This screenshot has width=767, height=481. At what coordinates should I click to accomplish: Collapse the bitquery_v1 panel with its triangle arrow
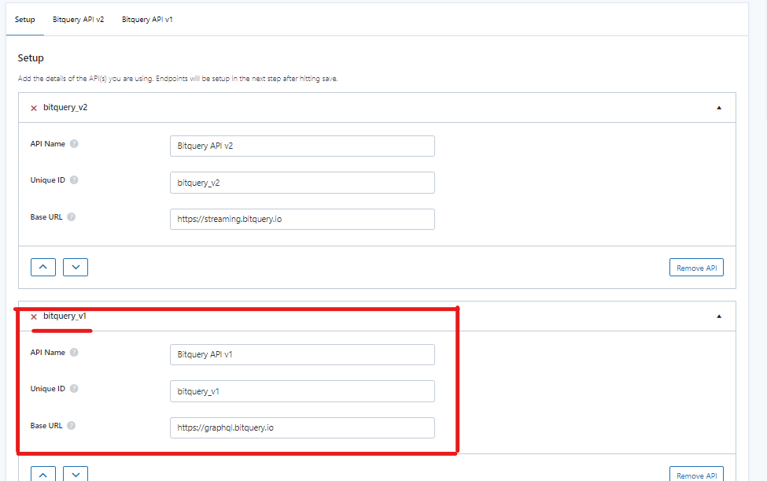tap(719, 316)
